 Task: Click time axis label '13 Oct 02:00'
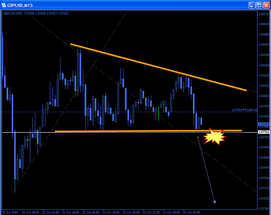(x=192, y=212)
